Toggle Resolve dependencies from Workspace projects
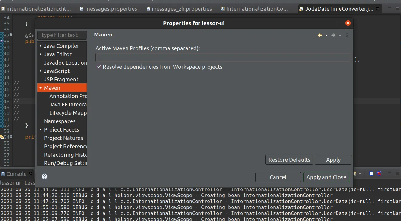 pos(99,67)
